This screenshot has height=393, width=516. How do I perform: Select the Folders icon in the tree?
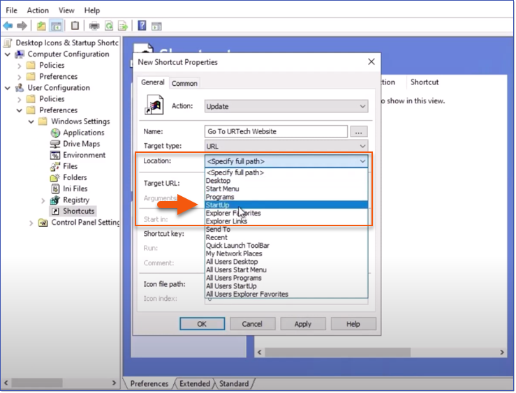tap(54, 177)
